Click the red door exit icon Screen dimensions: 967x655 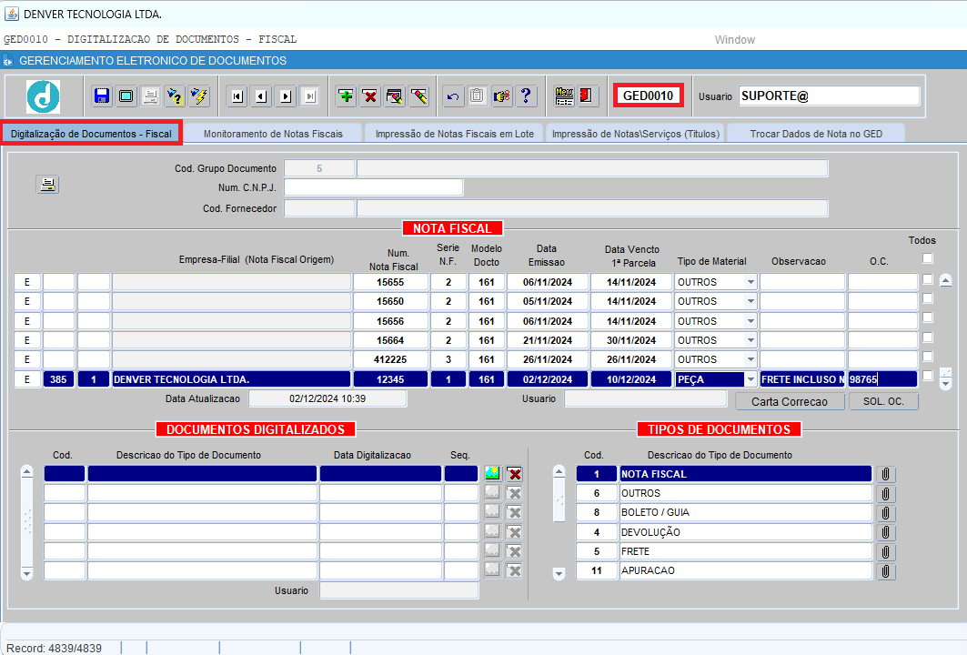point(587,96)
